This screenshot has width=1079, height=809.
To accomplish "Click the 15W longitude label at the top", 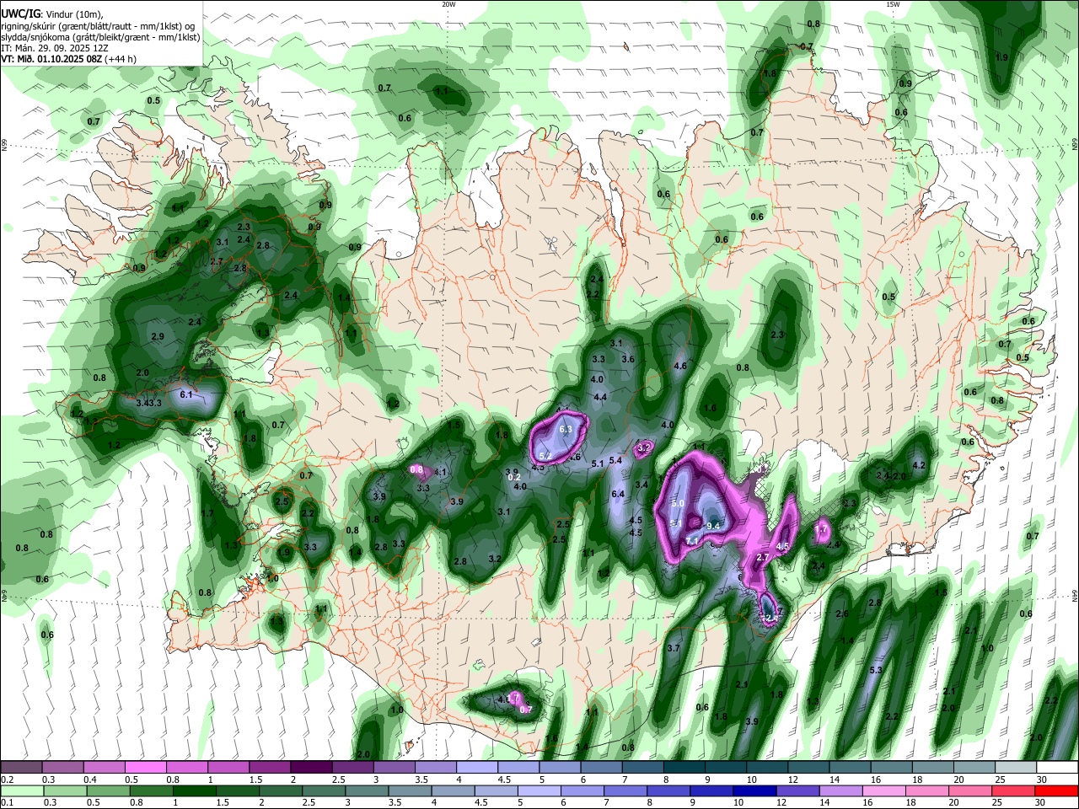I will tap(893, 4).
